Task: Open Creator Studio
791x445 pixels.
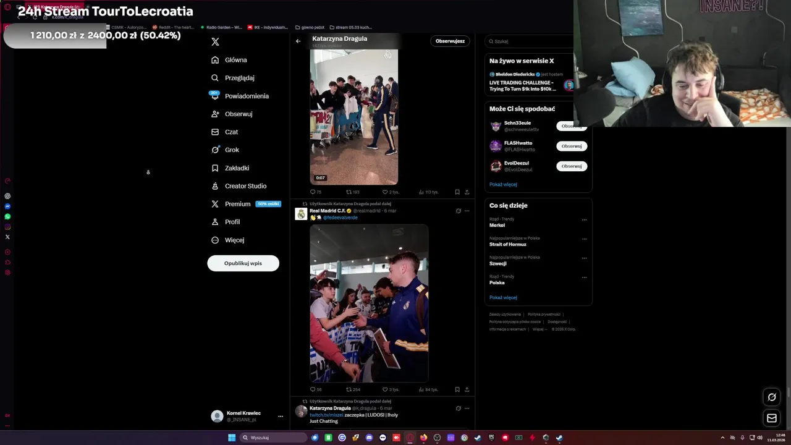Action: click(x=239, y=186)
